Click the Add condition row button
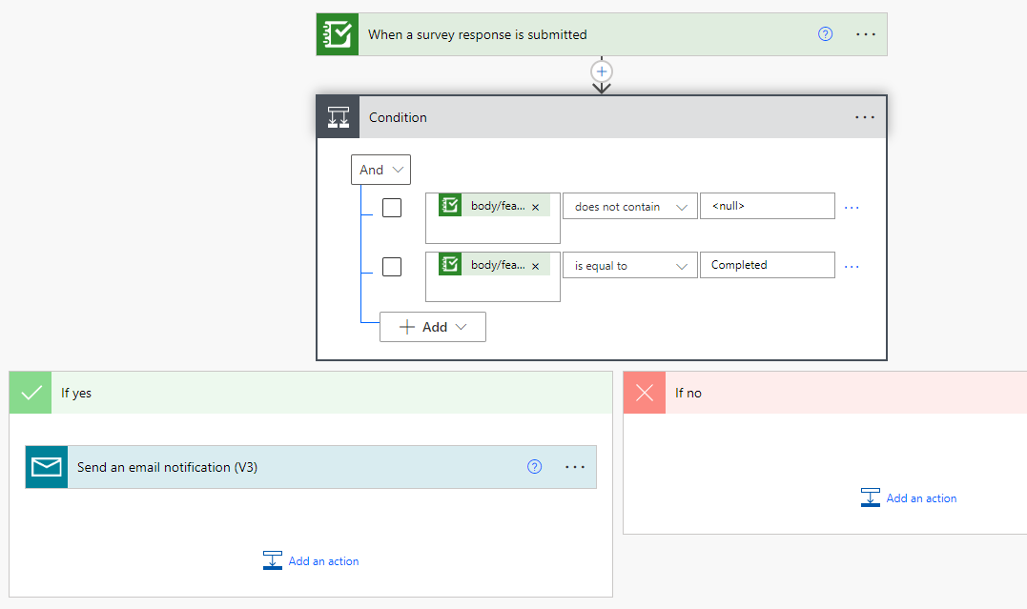Viewport: 1027px width, 609px height. [433, 327]
